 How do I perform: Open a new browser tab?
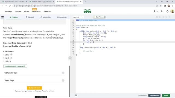pos(85,2)
